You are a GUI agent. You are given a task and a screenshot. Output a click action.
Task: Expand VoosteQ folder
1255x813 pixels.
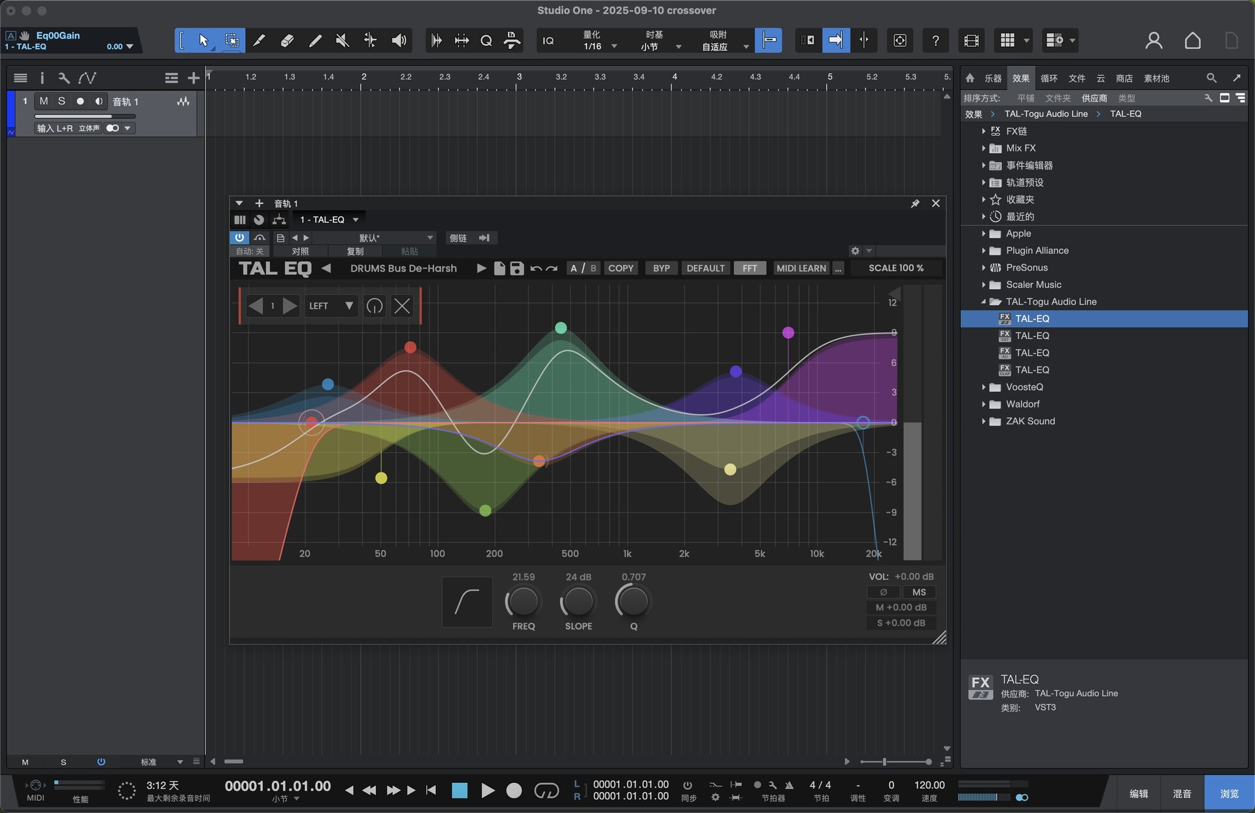tap(983, 387)
